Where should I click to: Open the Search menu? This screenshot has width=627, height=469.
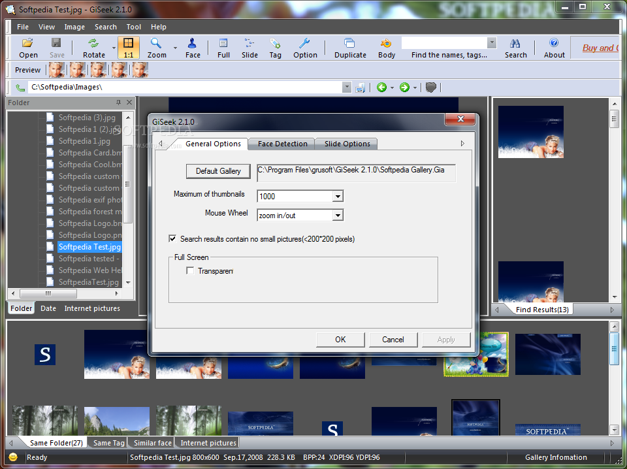(x=106, y=27)
